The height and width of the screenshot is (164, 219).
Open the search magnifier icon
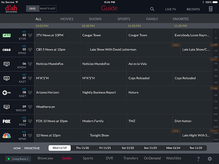click(x=152, y=9)
